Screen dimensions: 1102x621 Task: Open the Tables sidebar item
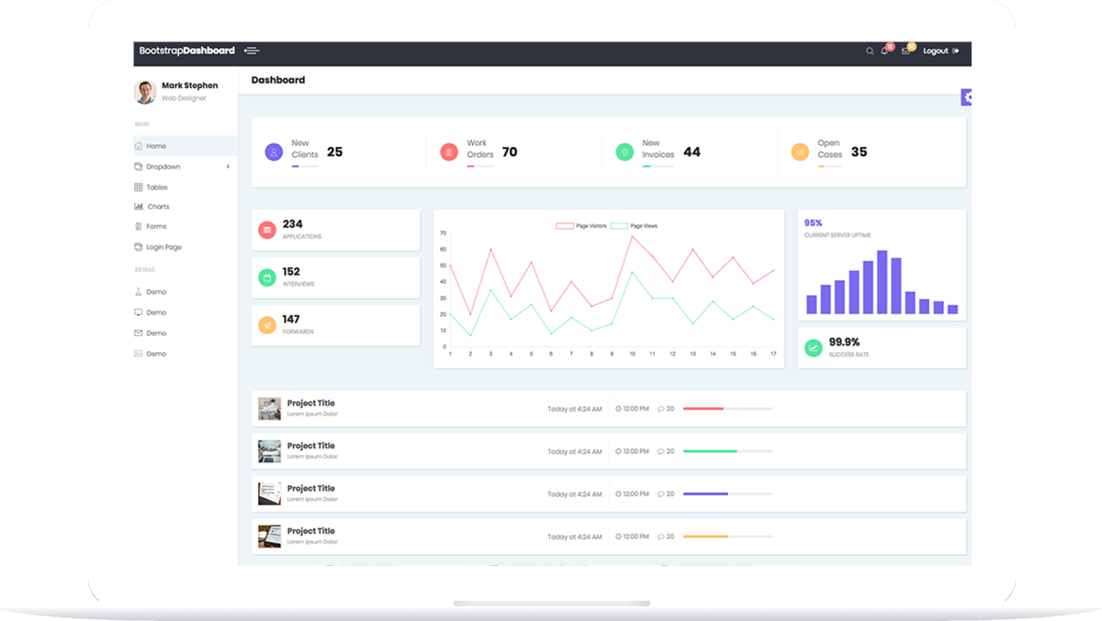coord(157,187)
